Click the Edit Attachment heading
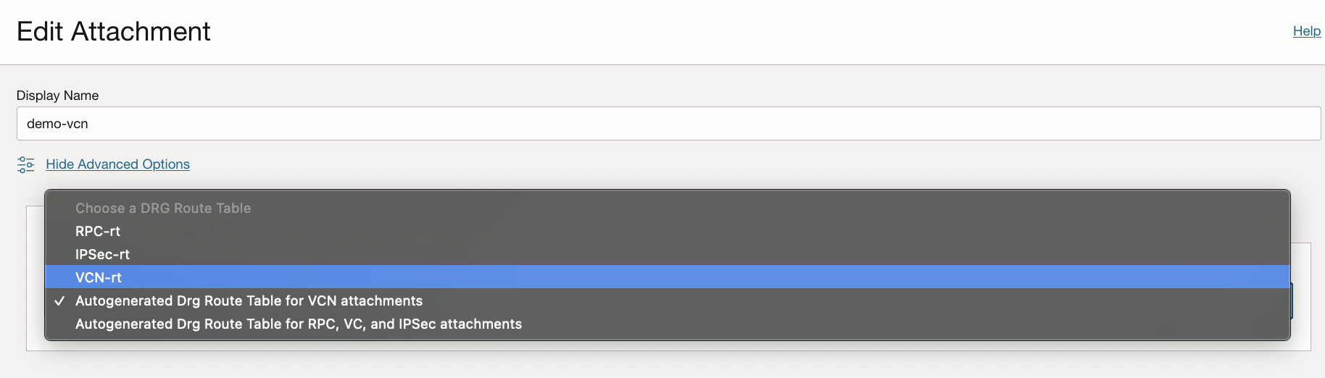The image size is (1325, 378). [113, 32]
